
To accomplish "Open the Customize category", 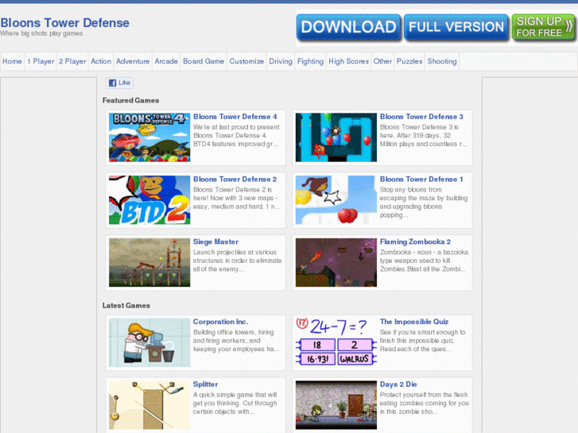I will point(246,61).
